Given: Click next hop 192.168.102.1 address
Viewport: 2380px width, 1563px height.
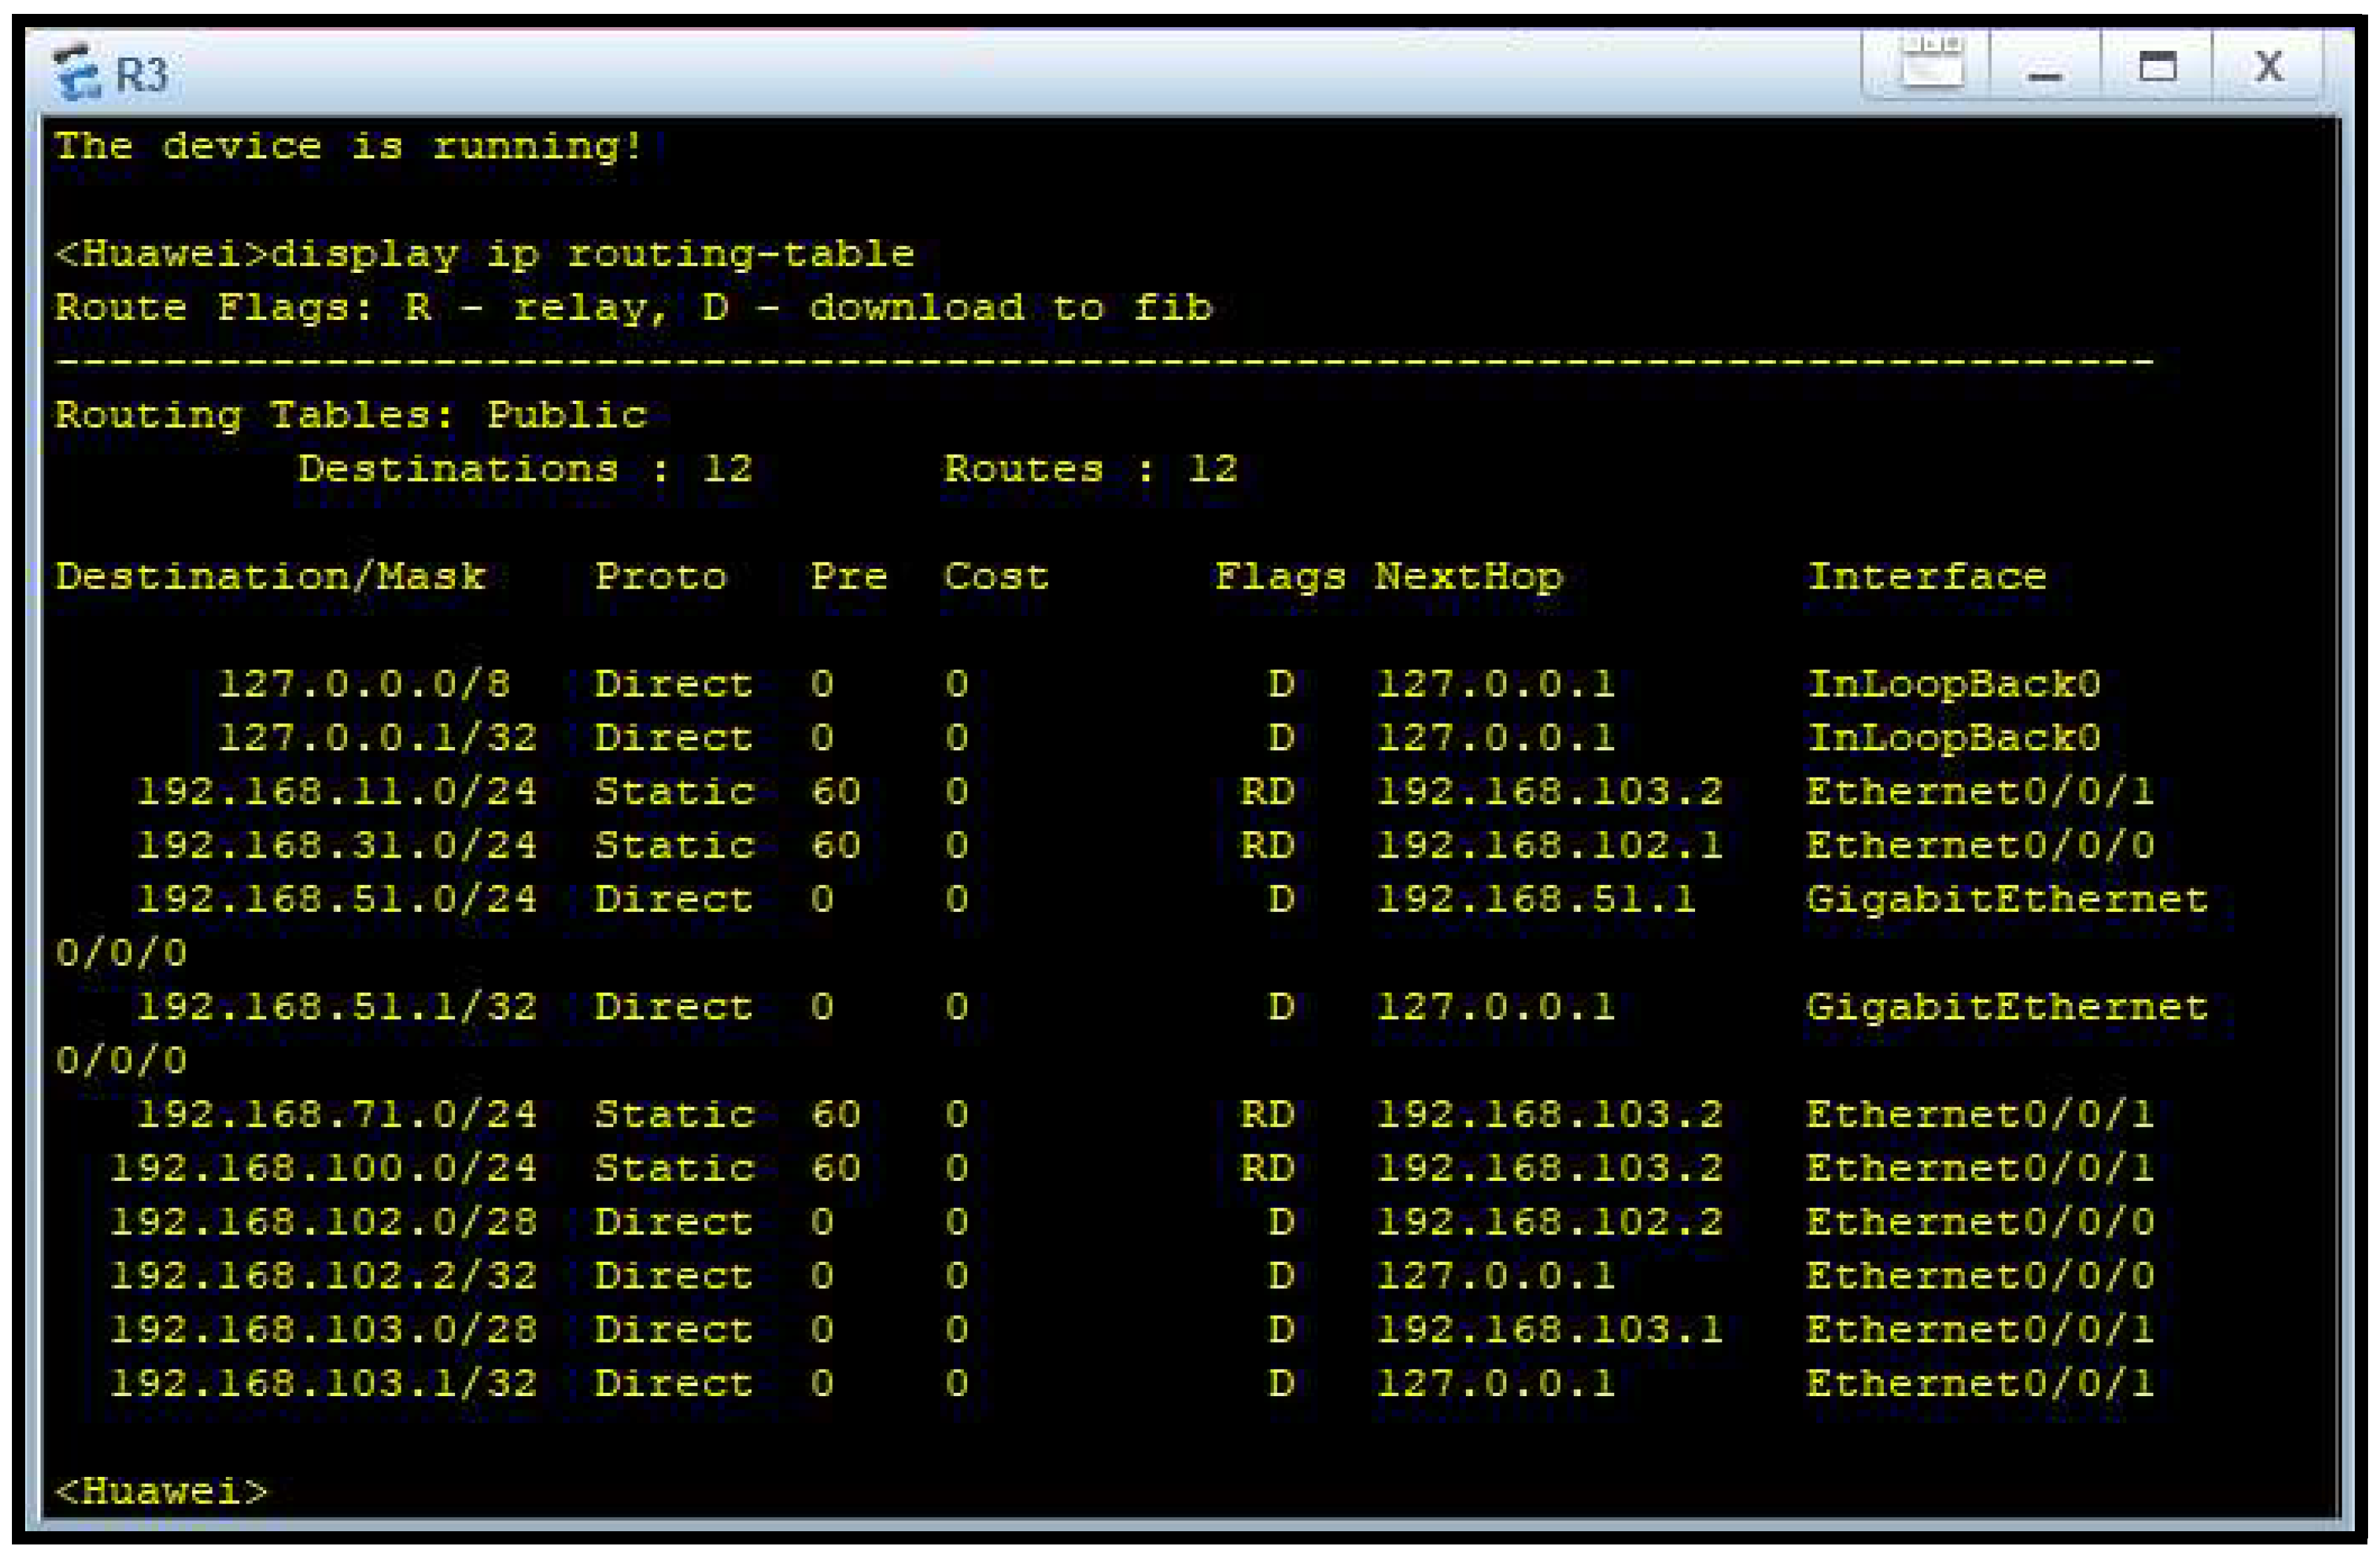Looking at the screenshot, I should [x=1549, y=846].
